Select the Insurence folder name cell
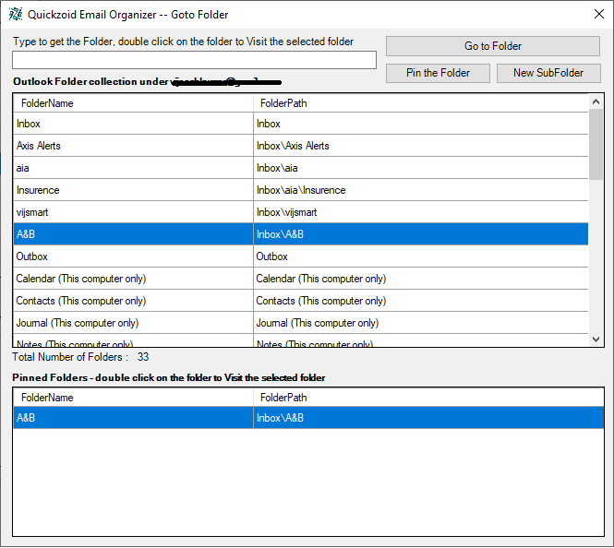The image size is (614, 548). point(134,190)
